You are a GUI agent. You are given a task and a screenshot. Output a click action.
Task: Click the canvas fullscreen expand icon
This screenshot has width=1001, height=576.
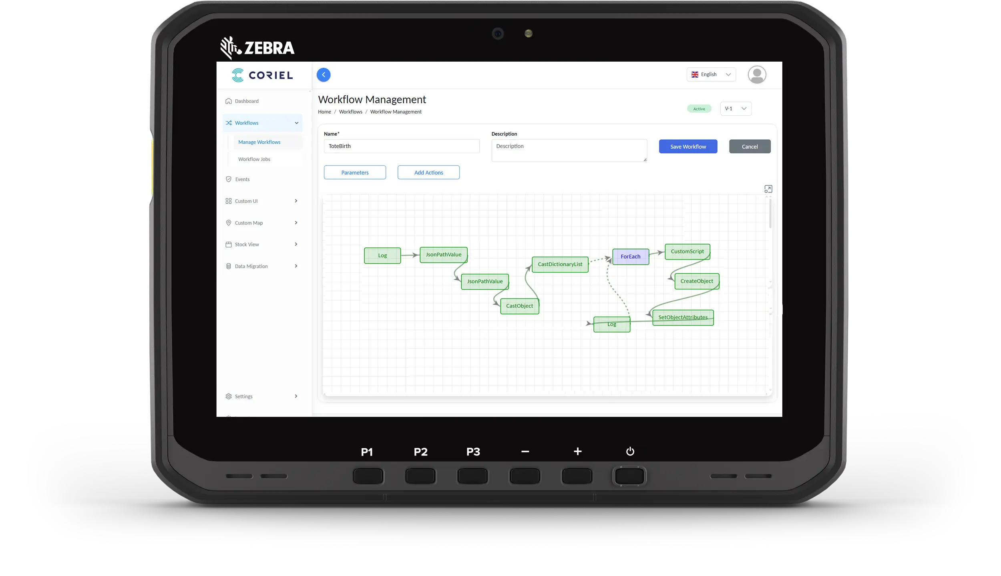pos(768,189)
